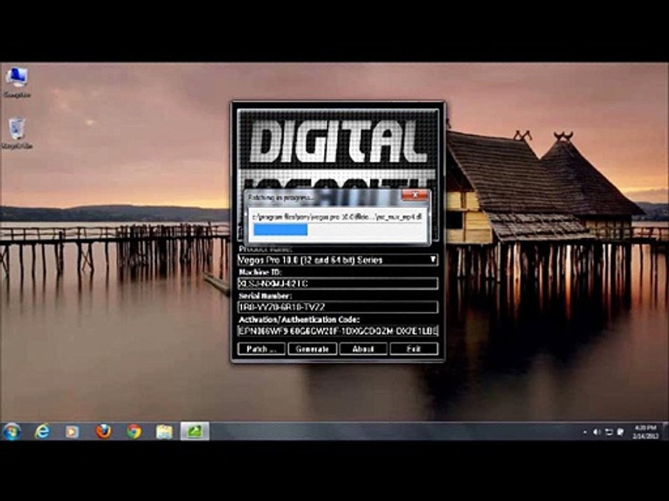
Task: Open the Computer desktop icon
Action: [x=17, y=82]
